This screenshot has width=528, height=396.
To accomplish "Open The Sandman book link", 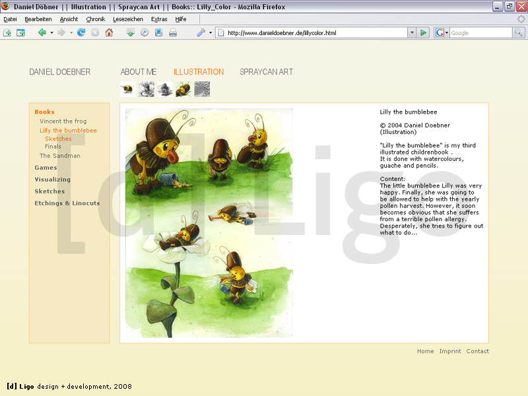I will (x=60, y=156).
